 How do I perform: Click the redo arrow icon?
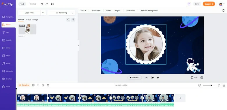coord(47,4)
